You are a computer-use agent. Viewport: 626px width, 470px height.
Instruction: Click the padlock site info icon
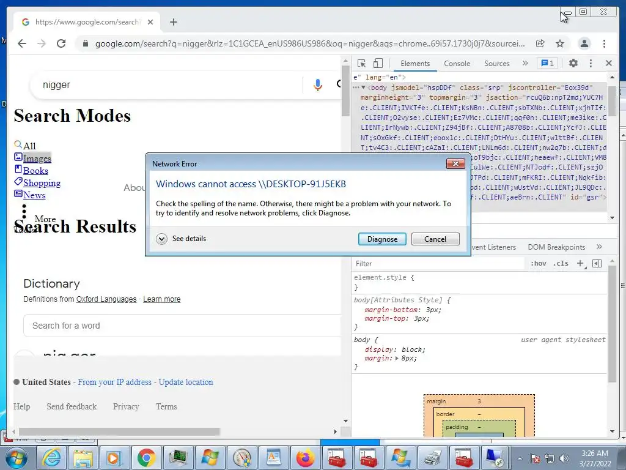(x=86, y=43)
